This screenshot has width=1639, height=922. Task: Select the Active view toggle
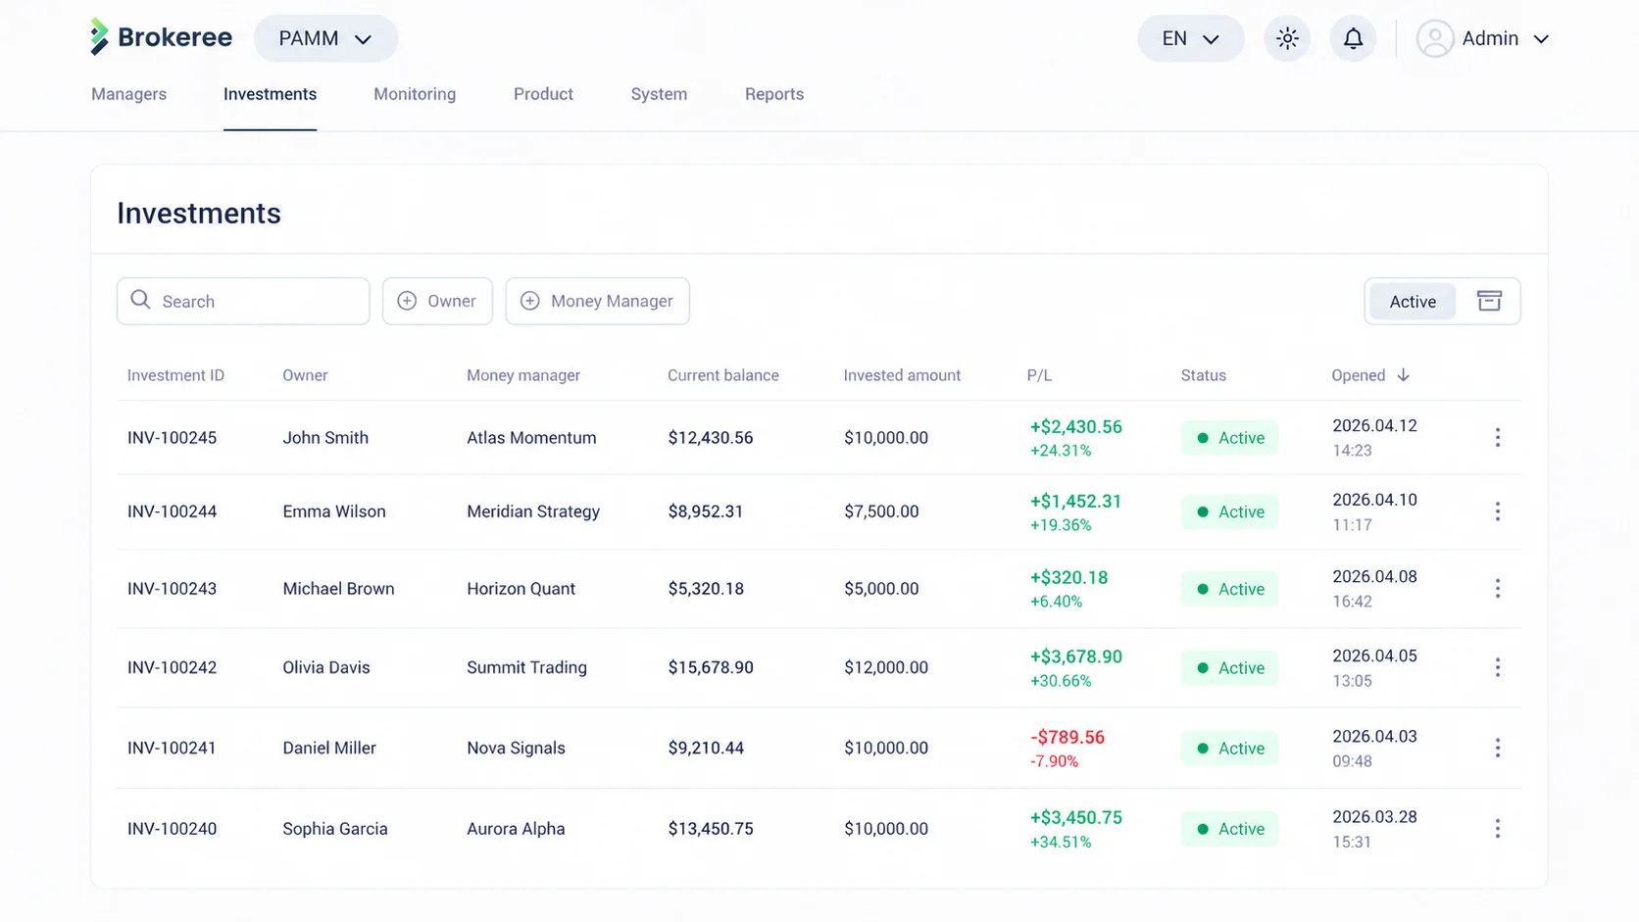[1413, 301]
